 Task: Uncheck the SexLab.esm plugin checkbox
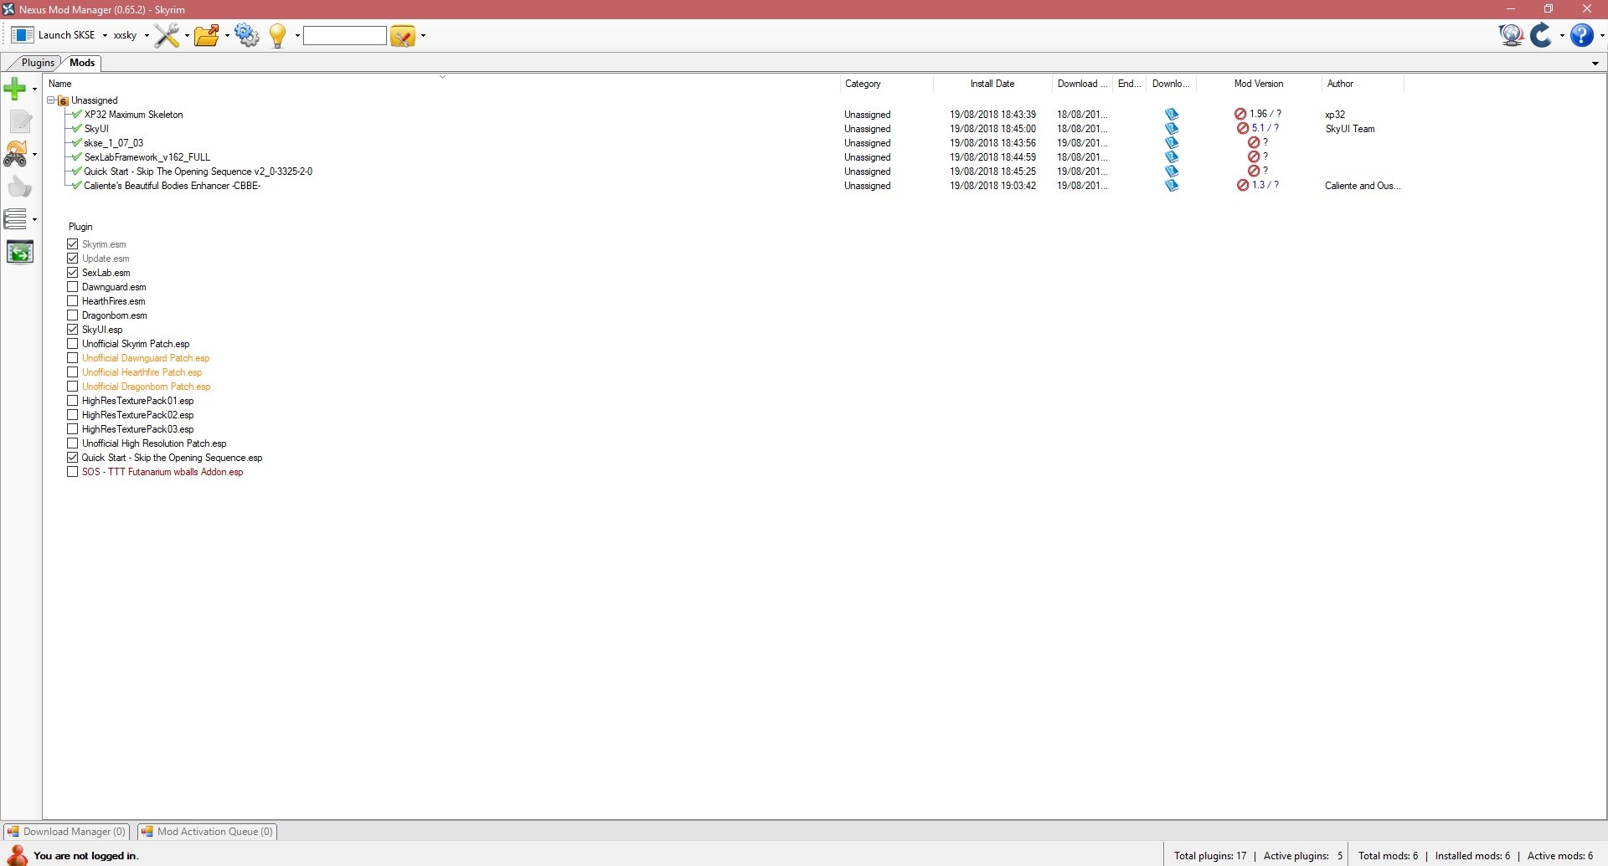click(x=73, y=273)
